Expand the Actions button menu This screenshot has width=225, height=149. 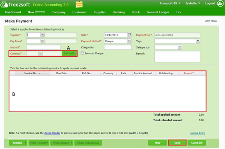[18, 143]
